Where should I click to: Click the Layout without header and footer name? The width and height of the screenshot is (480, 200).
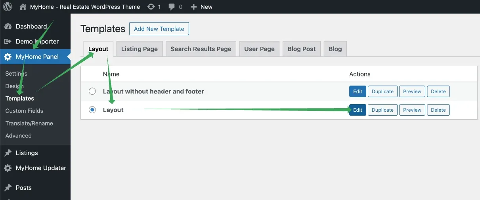pos(153,91)
